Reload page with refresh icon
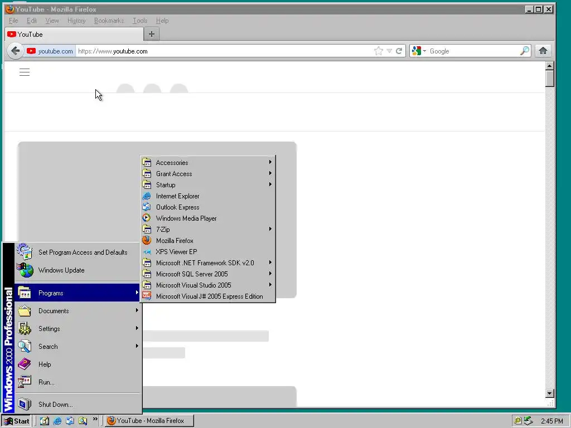 (x=399, y=51)
